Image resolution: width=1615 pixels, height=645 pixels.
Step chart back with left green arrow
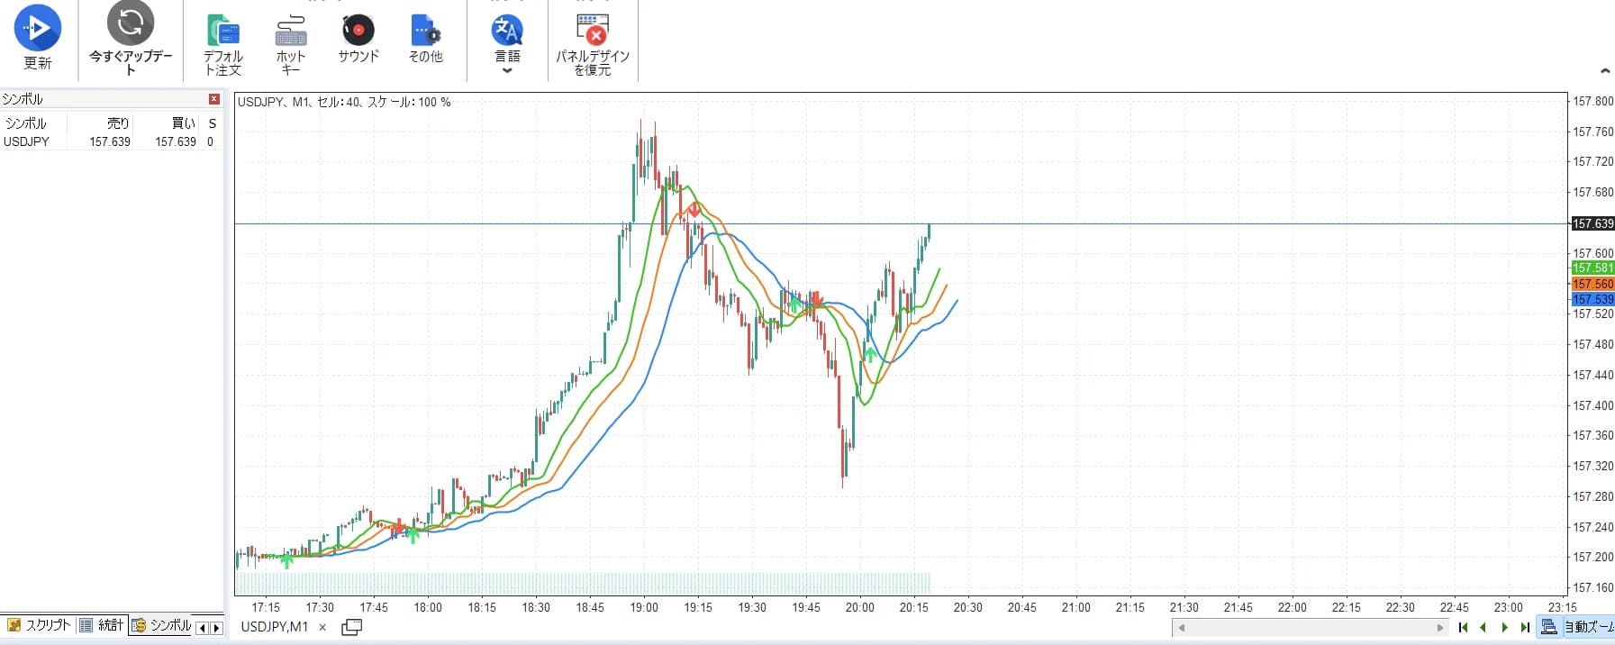[1483, 628]
